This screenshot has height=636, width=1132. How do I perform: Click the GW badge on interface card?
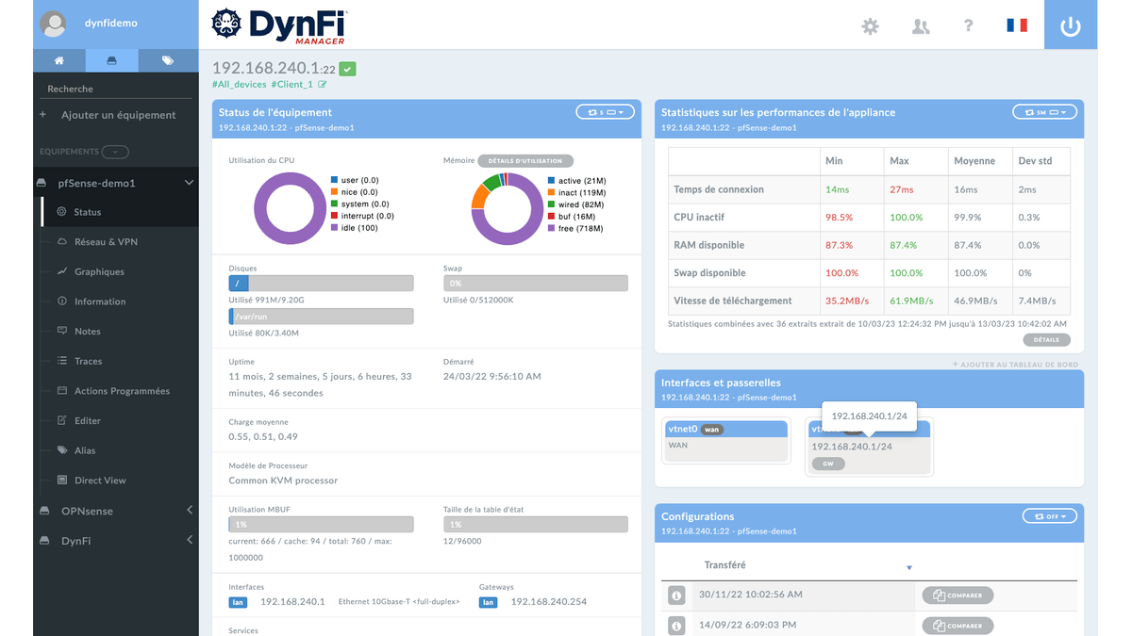828,464
